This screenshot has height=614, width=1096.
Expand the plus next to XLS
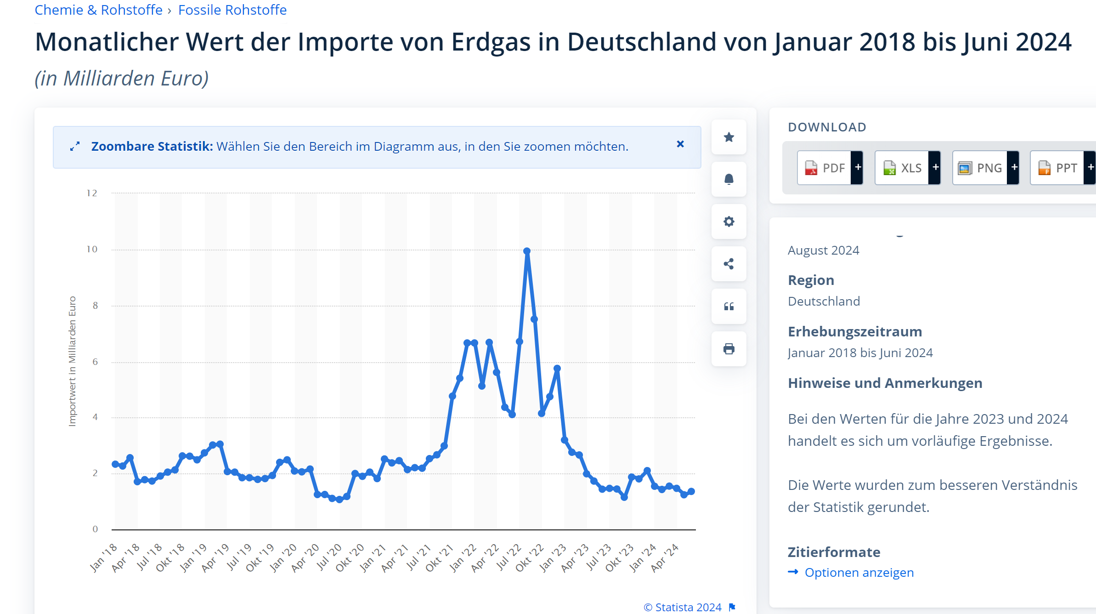[x=935, y=168]
